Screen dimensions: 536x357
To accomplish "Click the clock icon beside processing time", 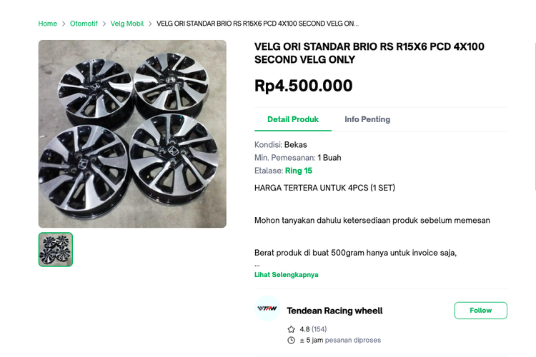I will click(x=291, y=340).
